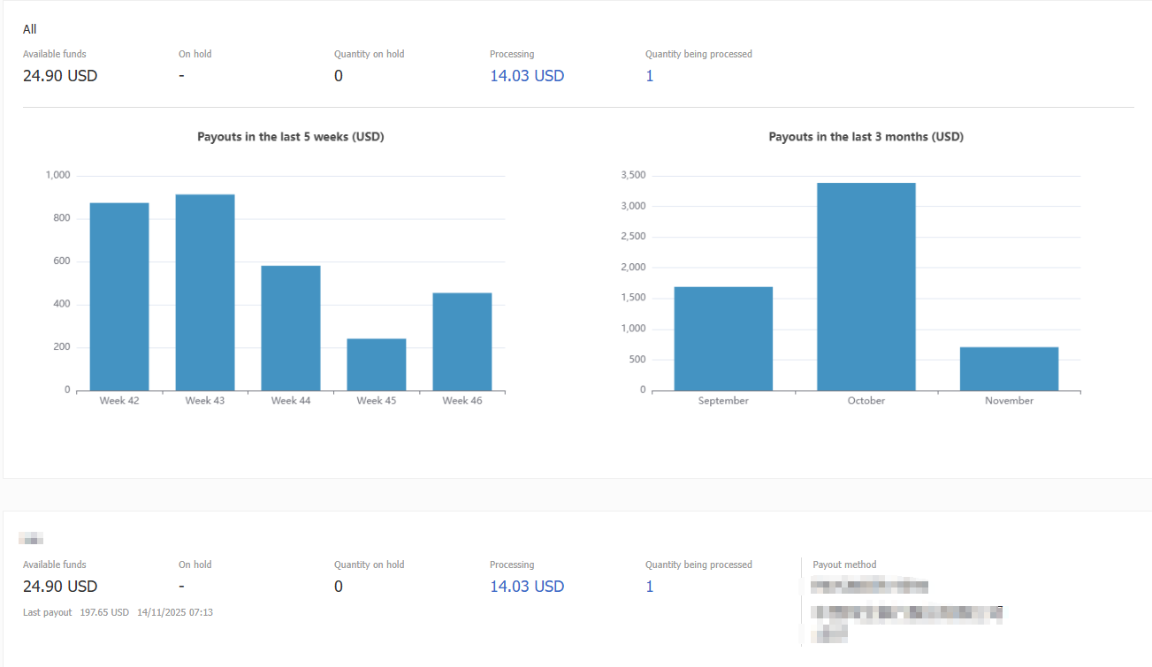Select the shortest bar, Week 45
Viewport: 1152px width, 667px height.
(377, 365)
